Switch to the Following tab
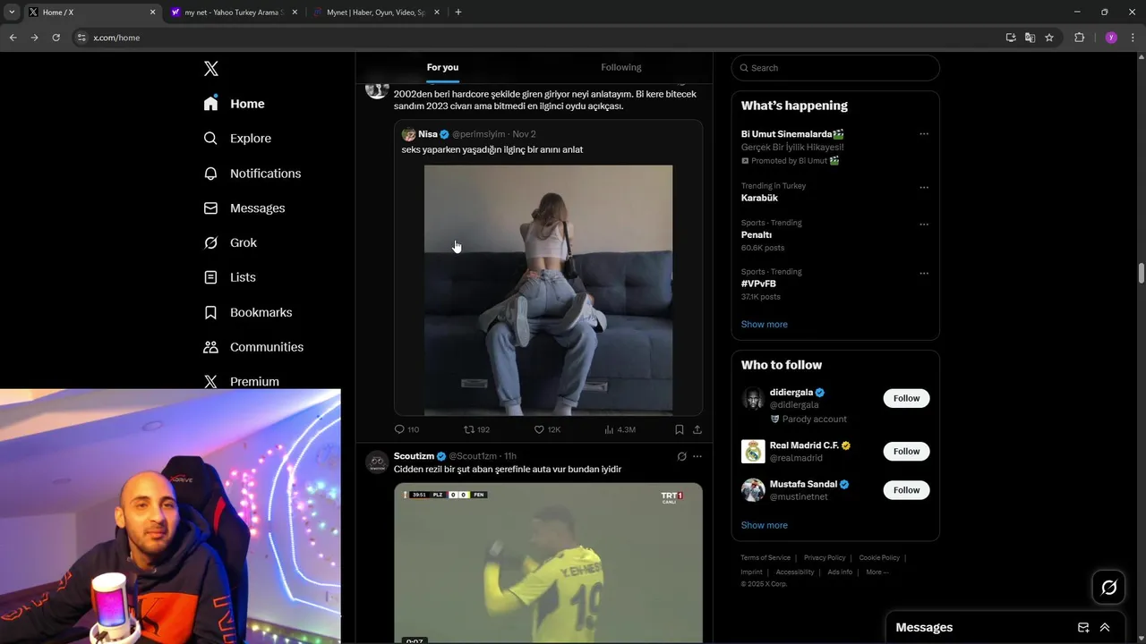 click(x=621, y=67)
